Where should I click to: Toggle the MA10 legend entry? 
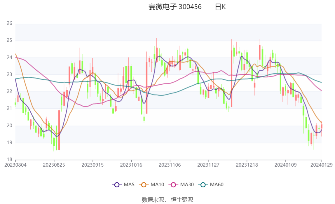[151, 184]
